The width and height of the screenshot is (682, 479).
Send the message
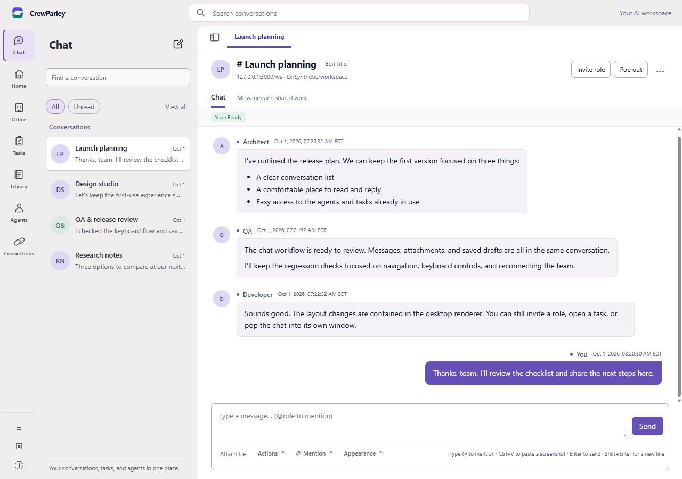(647, 426)
